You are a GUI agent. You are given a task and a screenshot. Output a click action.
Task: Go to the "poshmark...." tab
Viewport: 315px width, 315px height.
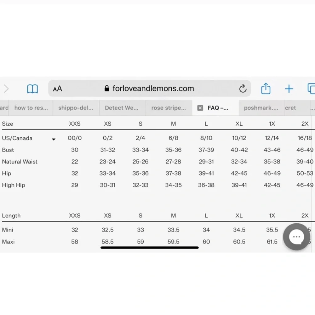coord(261,108)
